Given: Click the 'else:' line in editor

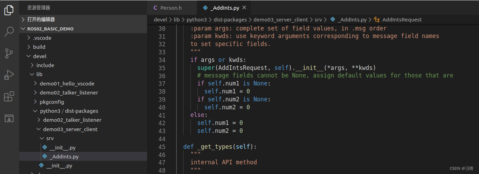Looking at the screenshot, I should click(x=199, y=115).
